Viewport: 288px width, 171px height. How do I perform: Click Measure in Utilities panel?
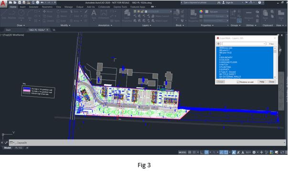(x=249, y=14)
